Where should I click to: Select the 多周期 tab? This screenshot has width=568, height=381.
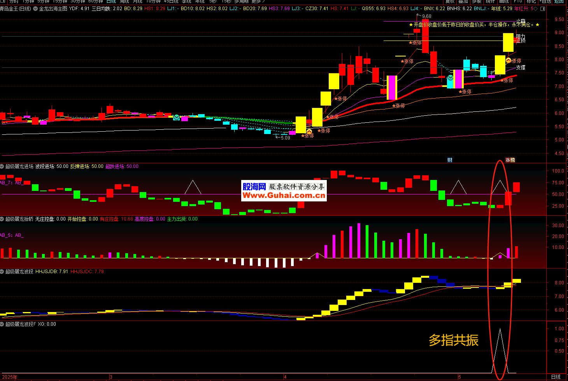pyautogui.click(x=241, y=2)
